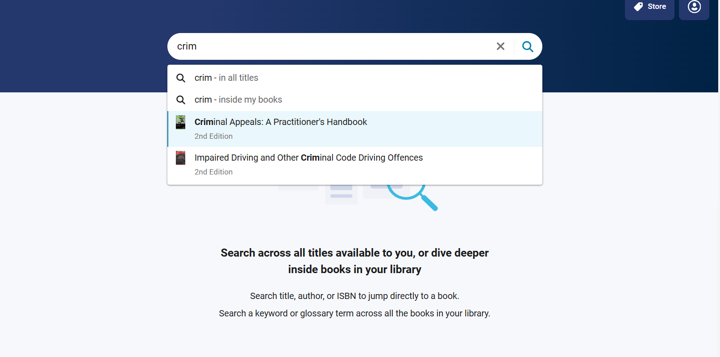This screenshot has height=357, width=720.
Task: Click magnifier icon beside "crim - inside my books"
Action: tap(181, 100)
